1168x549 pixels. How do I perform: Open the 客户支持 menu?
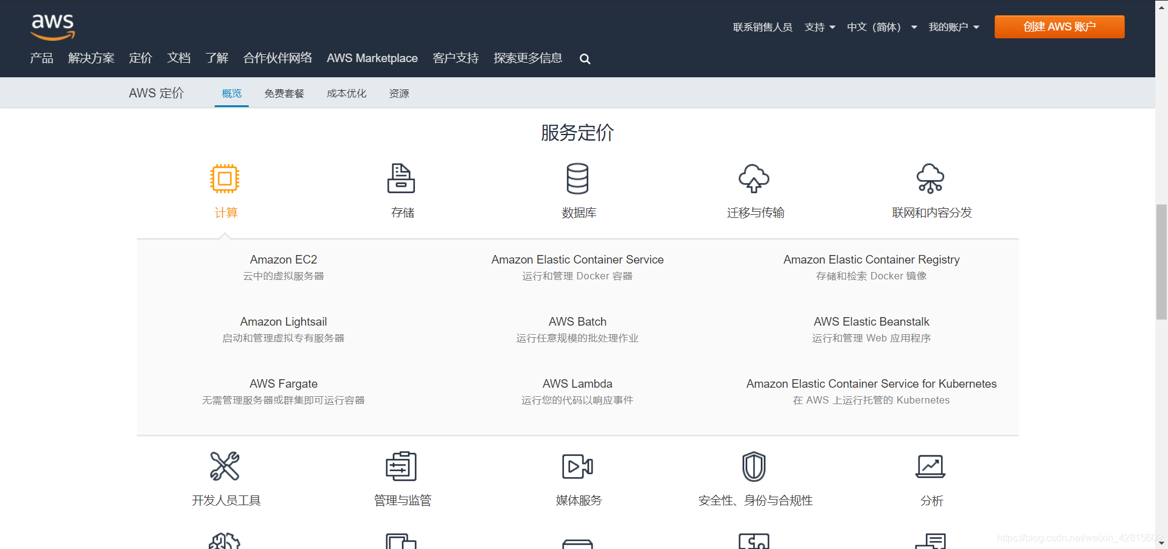[x=456, y=58]
